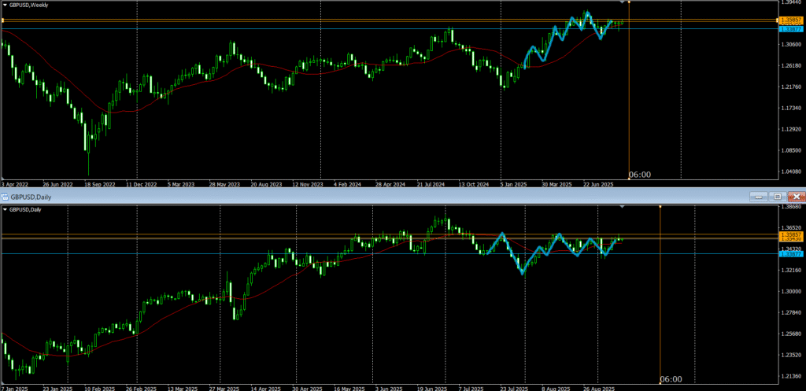Image resolution: width=806 pixels, height=391 pixels.
Task: Click the 23 Jan 2025 date on Daily axis
Action: point(57,389)
